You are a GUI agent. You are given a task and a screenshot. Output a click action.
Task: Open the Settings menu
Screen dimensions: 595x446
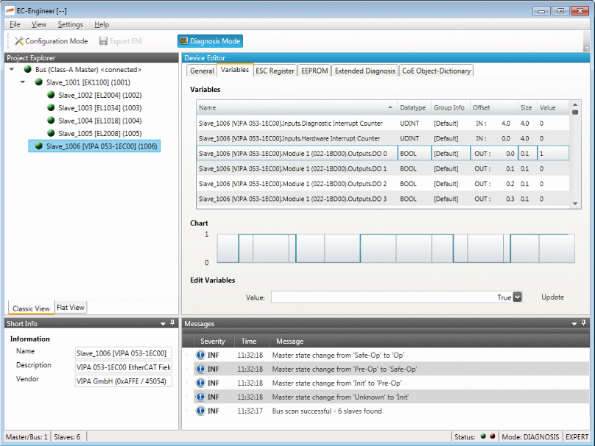click(70, 24)
